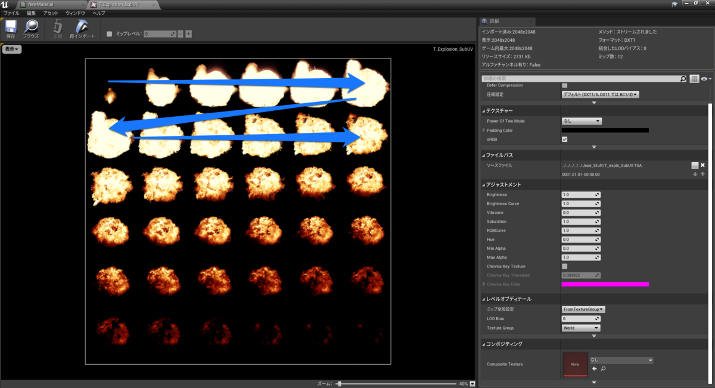This screenshot has height=388, width=715.
Task: Open the ヘルプ menu
Action: coord(99,13)
